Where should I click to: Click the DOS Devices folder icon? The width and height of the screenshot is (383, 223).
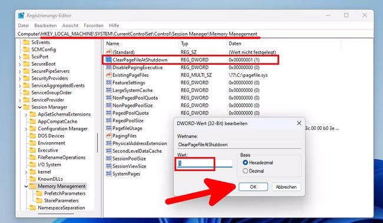32,136
